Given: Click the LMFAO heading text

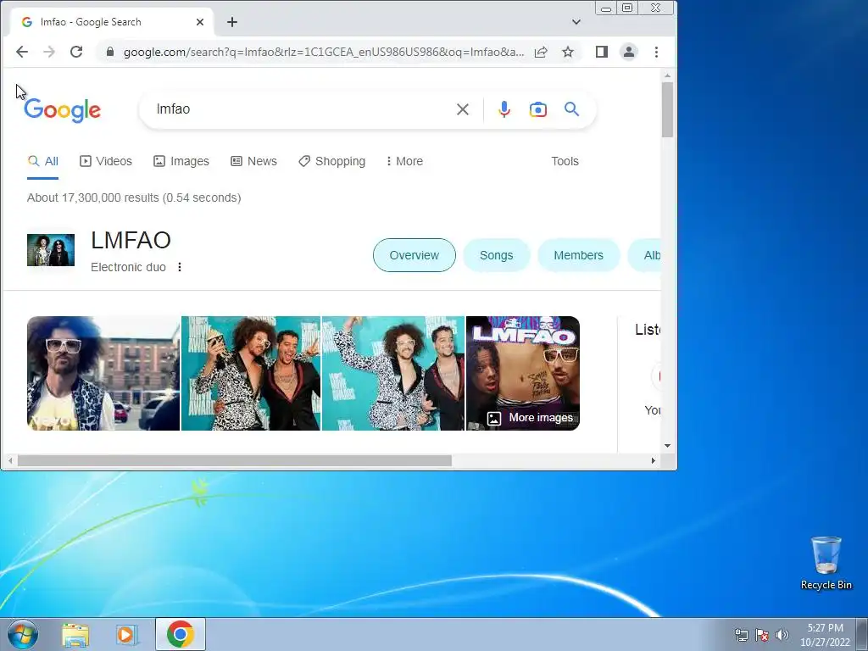Looking at the screenshot, I should [x=131, y=240].
